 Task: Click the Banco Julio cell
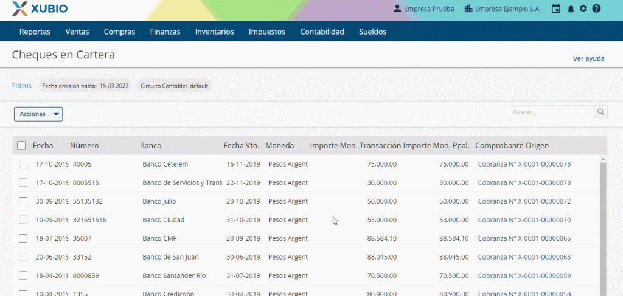click(159, 201)
